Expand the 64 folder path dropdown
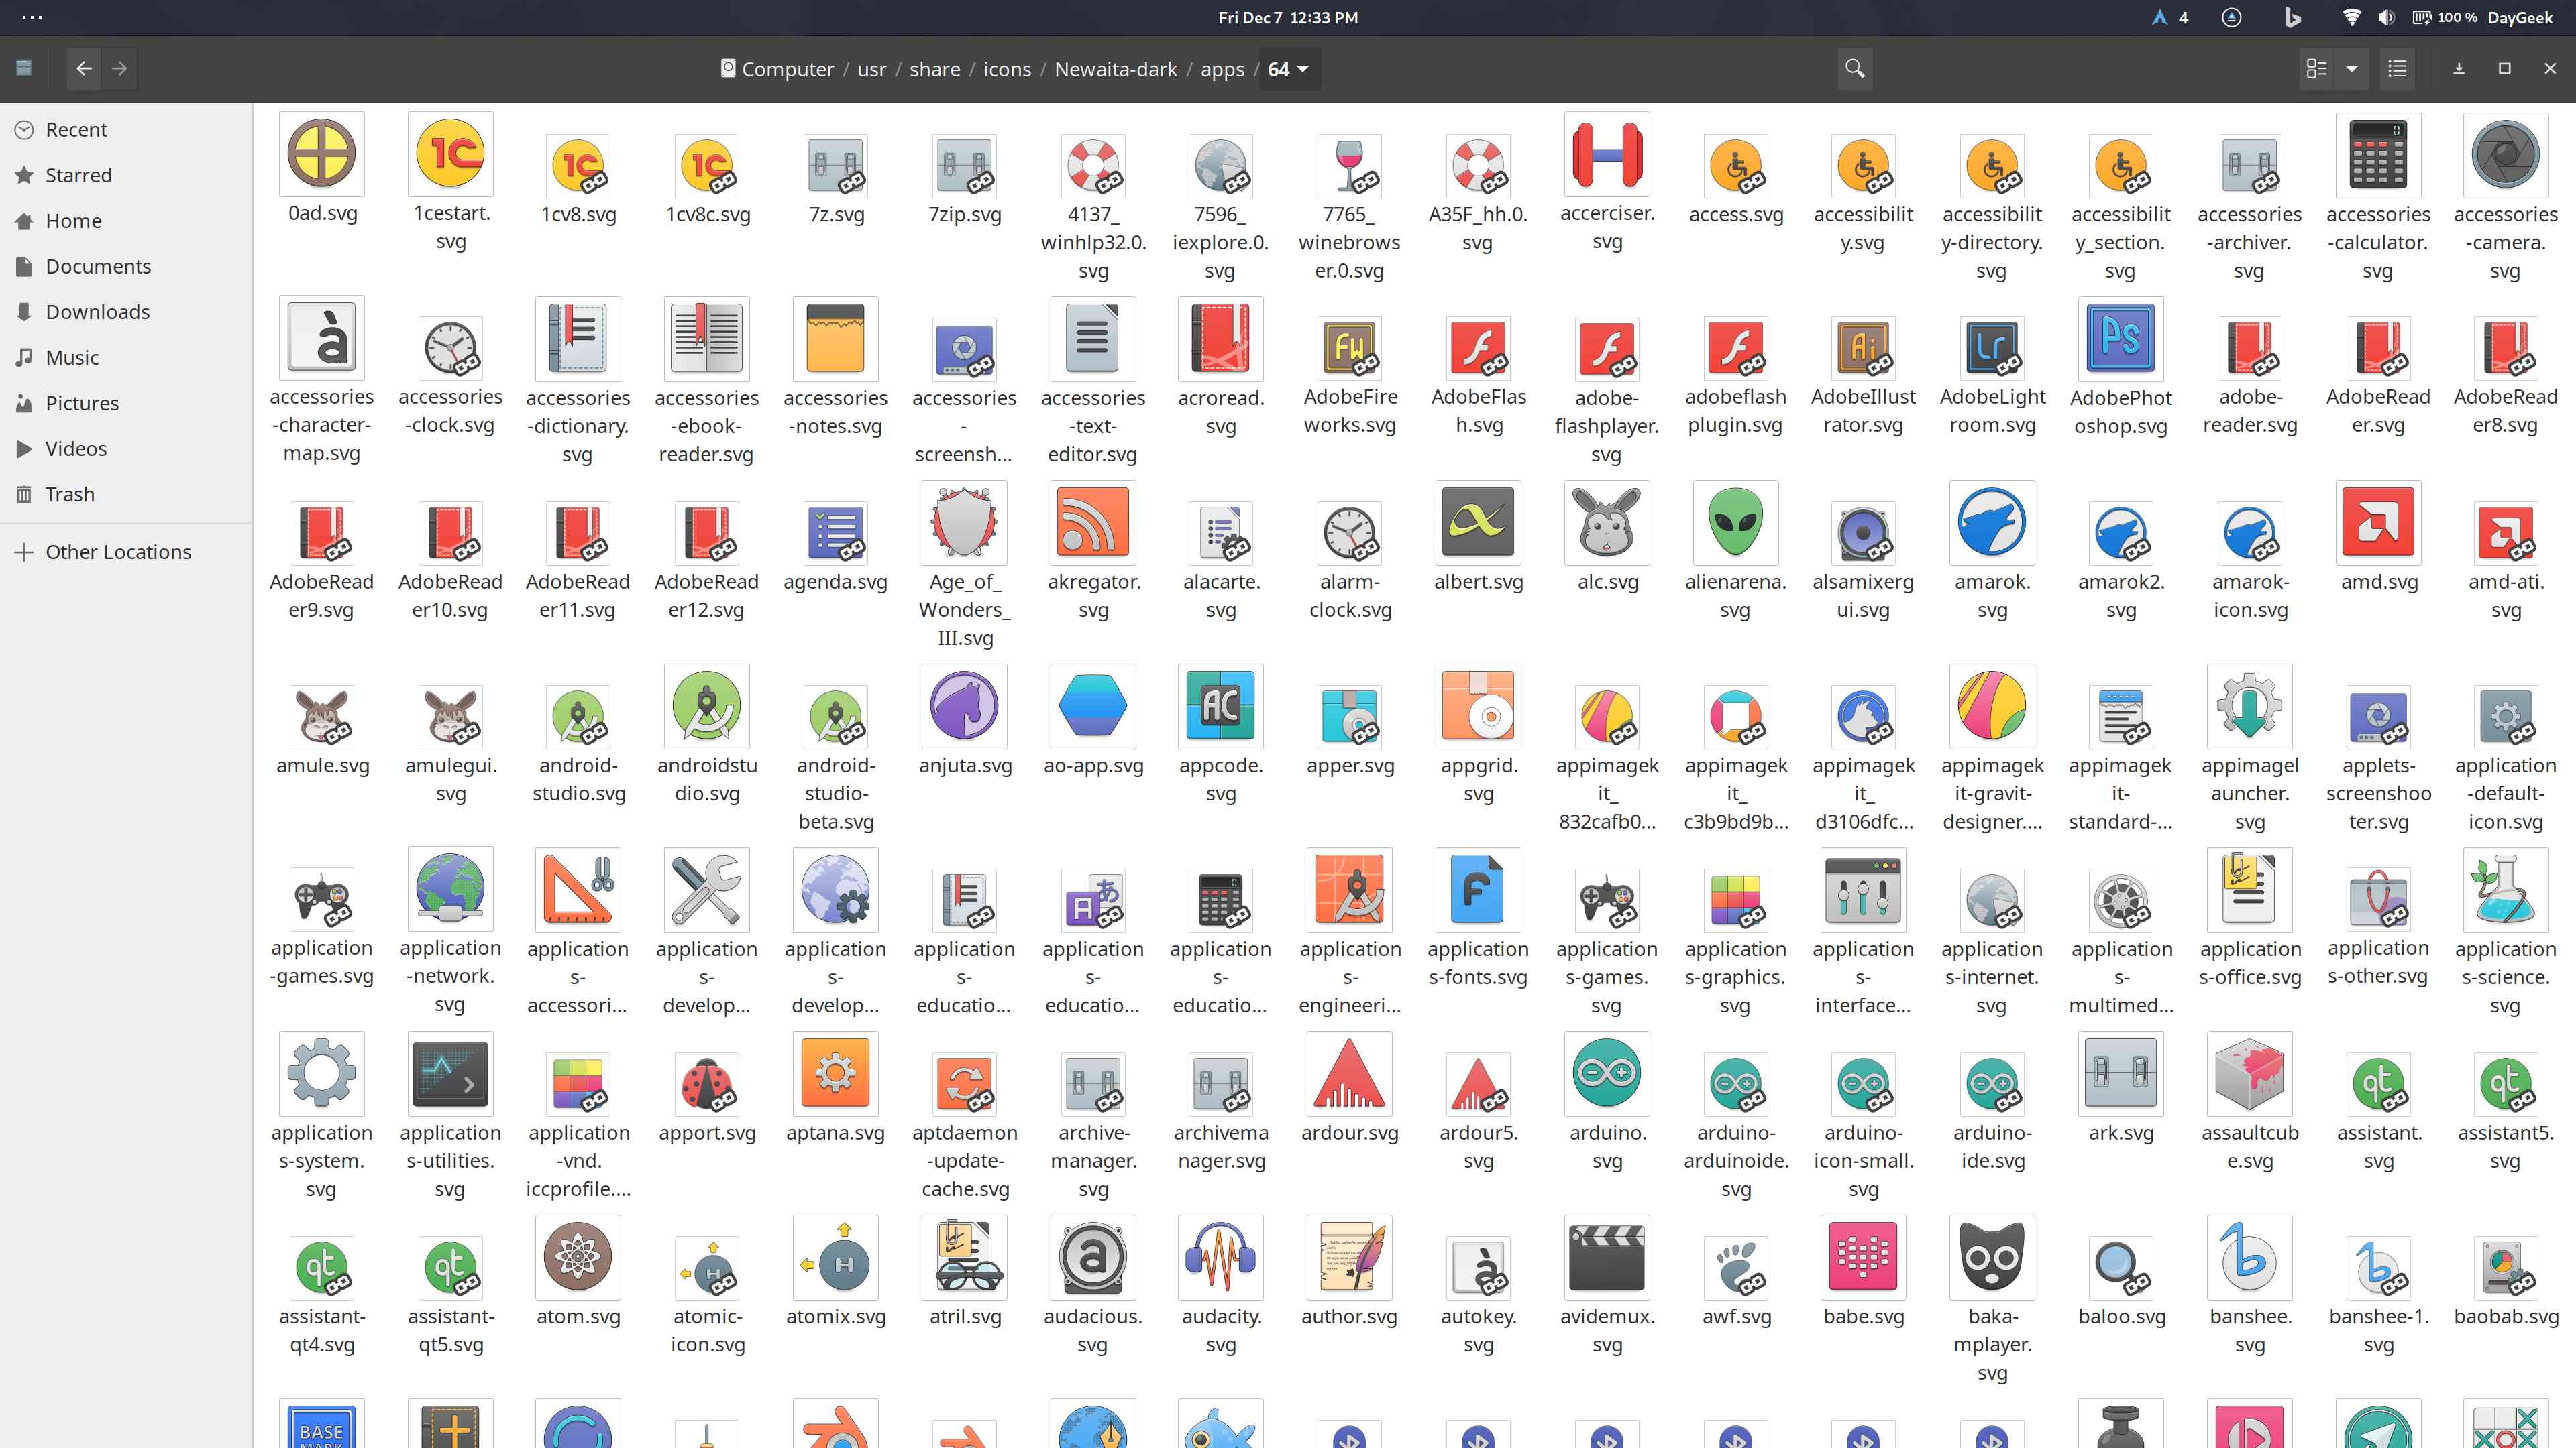Image resolution: width=2576 pixels, height=1448 pixels. 1289,69
